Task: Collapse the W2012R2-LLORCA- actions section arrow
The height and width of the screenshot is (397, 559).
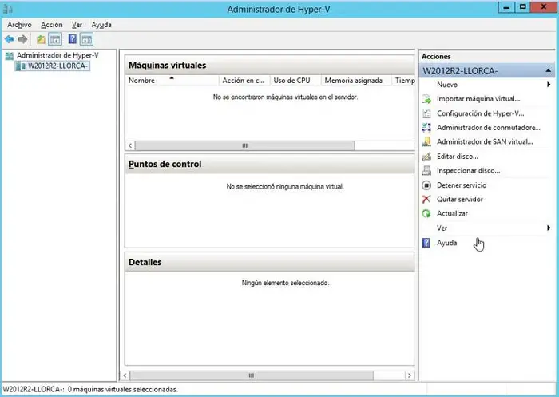Action: point(549,71)
